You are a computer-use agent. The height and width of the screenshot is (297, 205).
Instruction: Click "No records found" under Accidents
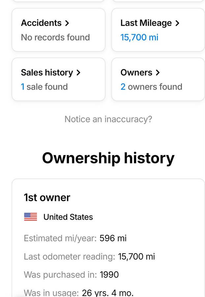point(55,37)
